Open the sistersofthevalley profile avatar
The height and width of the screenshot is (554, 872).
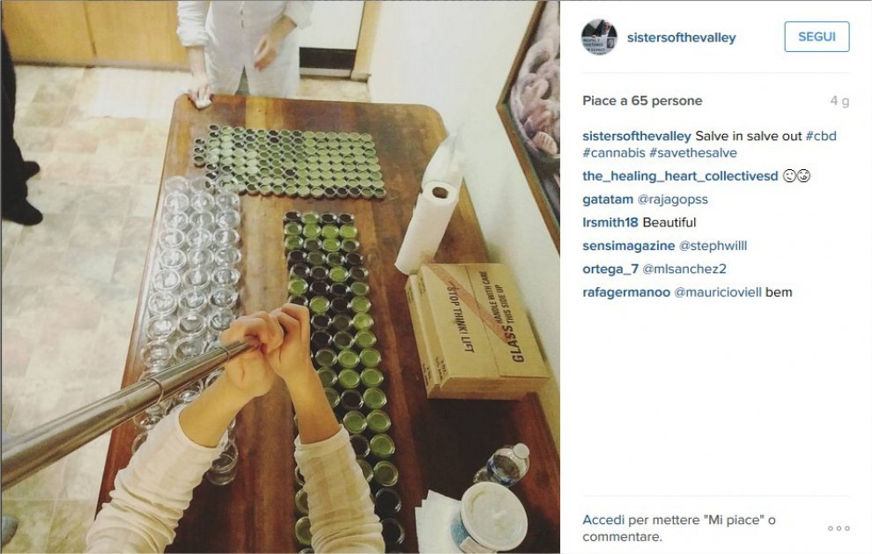click(600, 37)
